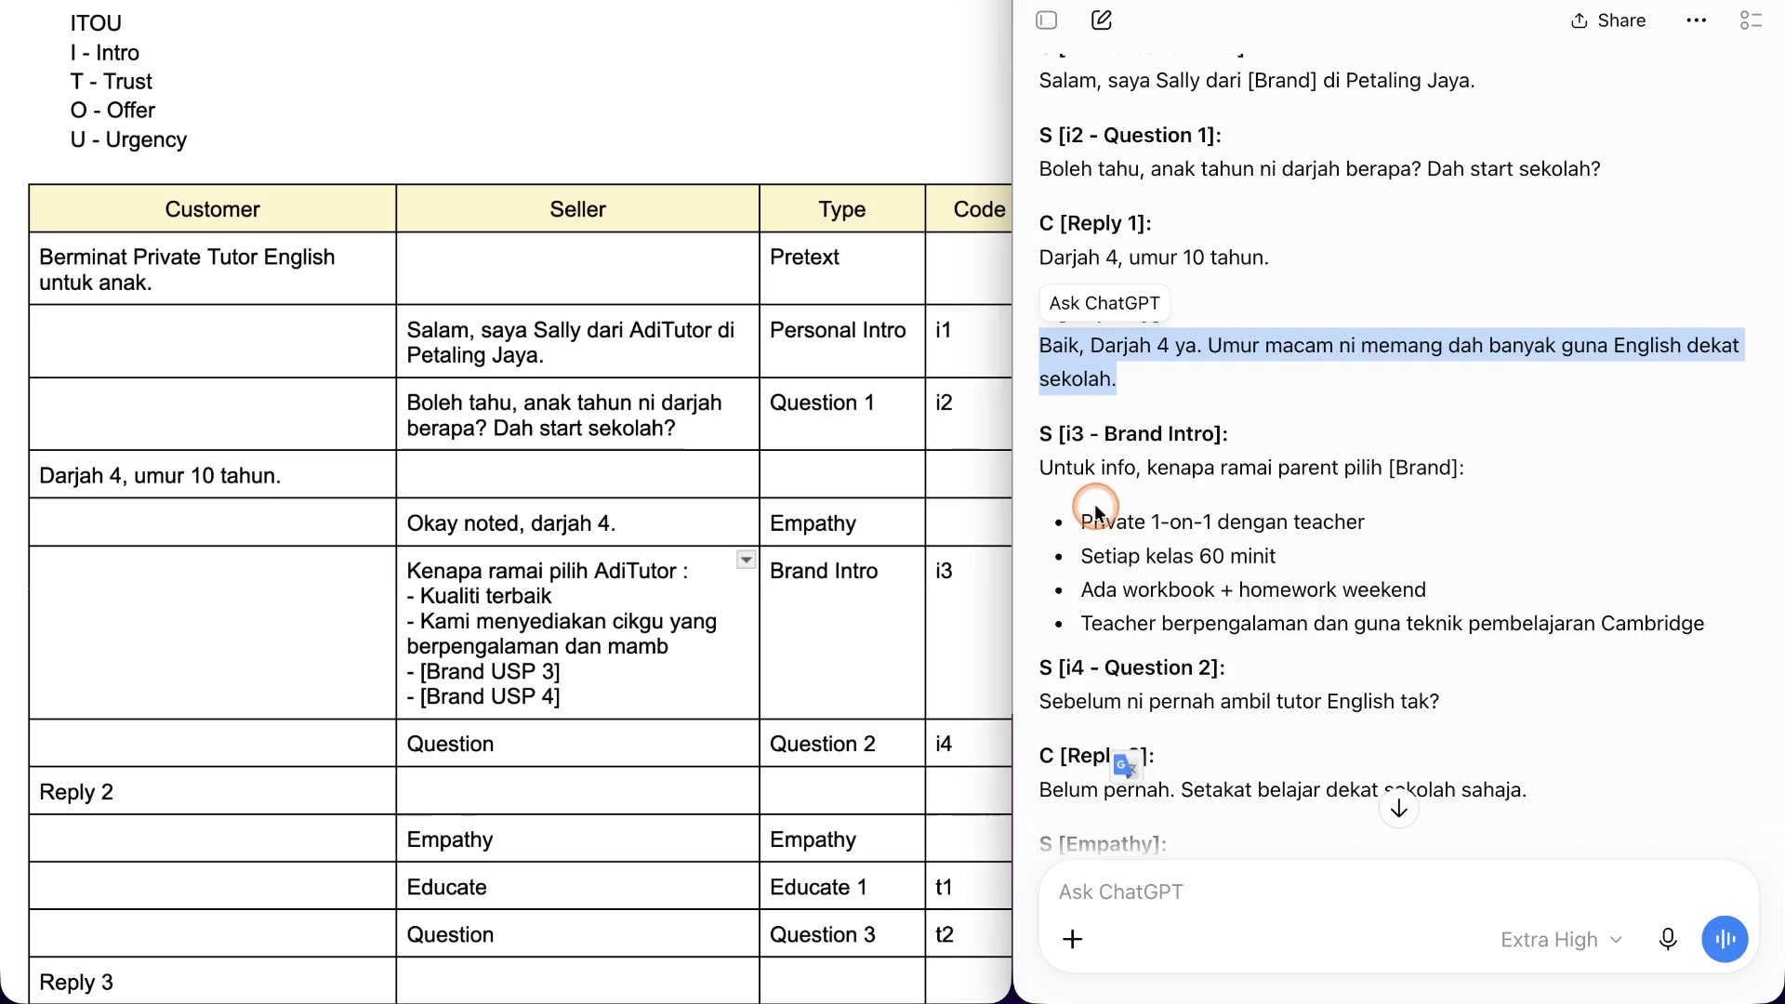Open the dropdown arrow in the Brand Intro seller cell
The width and height of the screenshot is (1785, 1004).
point(746,560)
